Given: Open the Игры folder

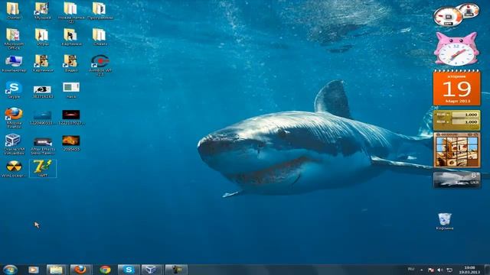Looking at the screenshot, I should click(x=42, y=36).
